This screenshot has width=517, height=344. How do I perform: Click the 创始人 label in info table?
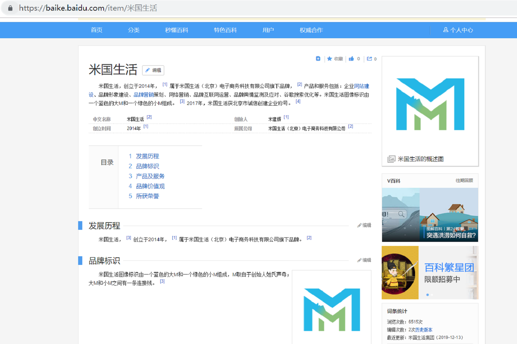click(241, 119)
